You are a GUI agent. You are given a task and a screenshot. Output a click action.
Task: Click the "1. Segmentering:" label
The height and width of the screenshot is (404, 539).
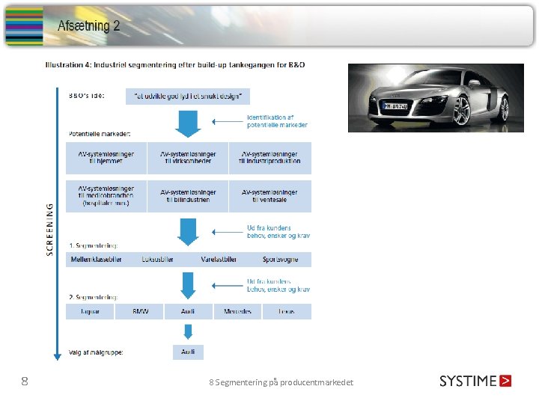tap(93, 245)
